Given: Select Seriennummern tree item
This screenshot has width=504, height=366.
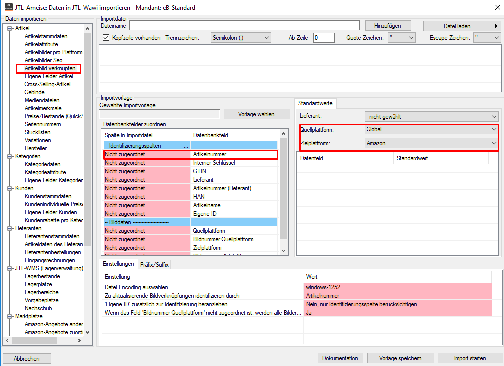Looking at the screenshot, I should coord(43,124).
